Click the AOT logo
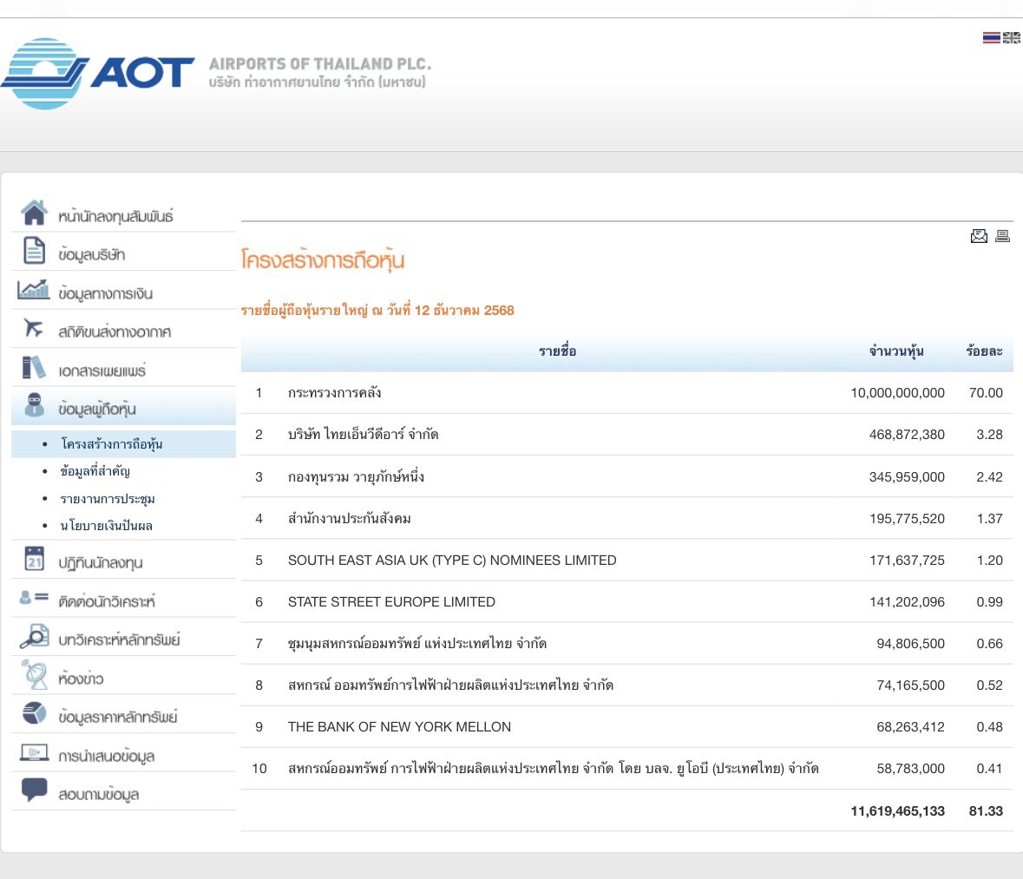The height and width of the screenshot is (879, 1023). click(x=98, y=73)
